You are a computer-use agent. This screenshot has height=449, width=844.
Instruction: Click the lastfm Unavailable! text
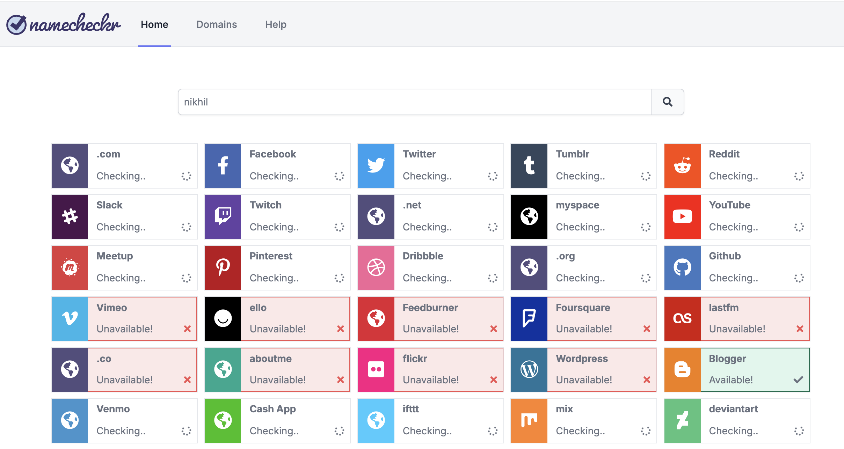[737, 329]
